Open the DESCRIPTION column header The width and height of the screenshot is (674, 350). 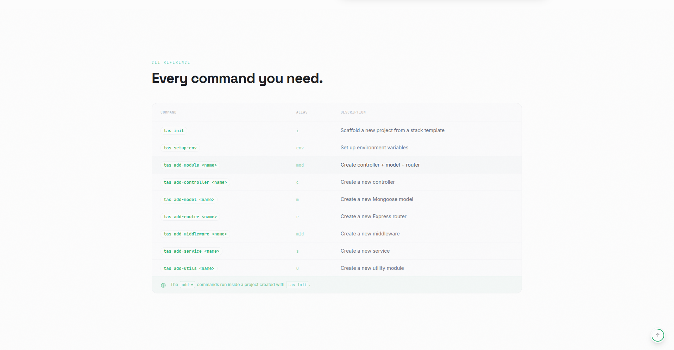coord(353,112)
